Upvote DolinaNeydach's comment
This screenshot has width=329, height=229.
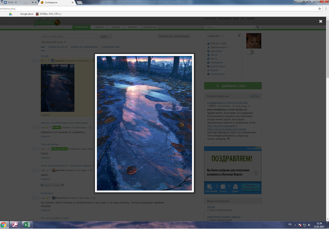46,149
